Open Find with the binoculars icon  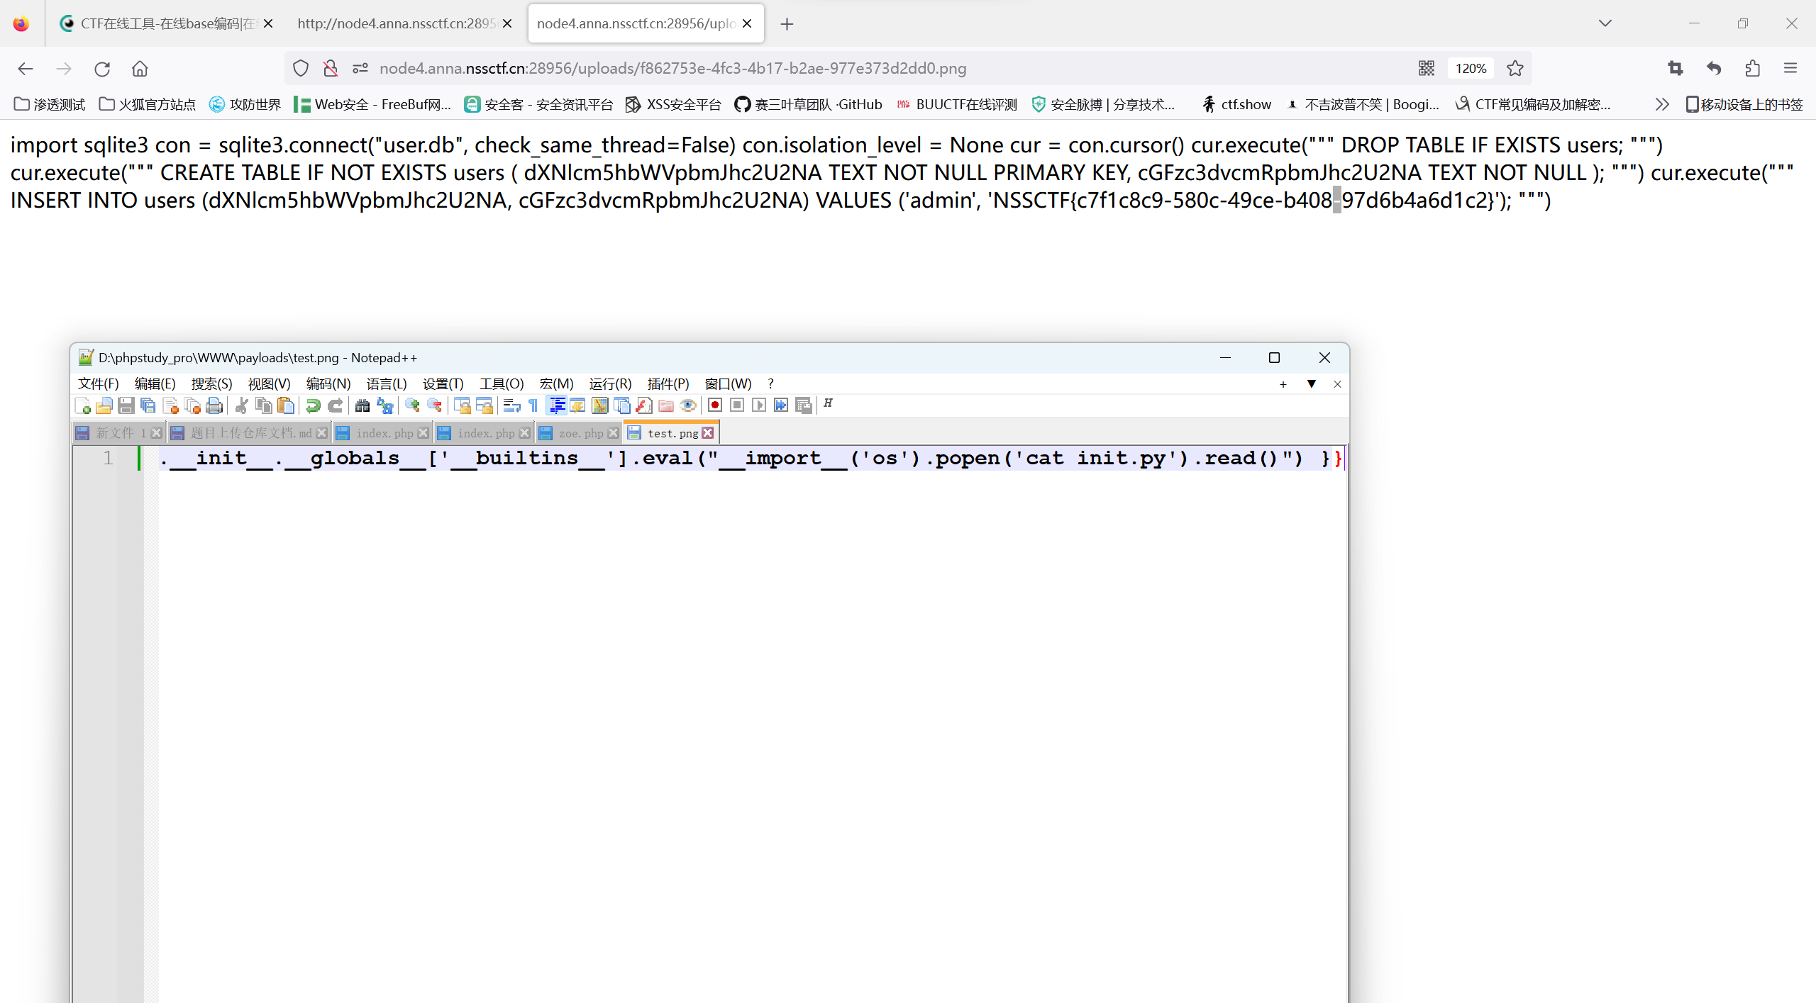pyautogui.click(x=362, y=405)
